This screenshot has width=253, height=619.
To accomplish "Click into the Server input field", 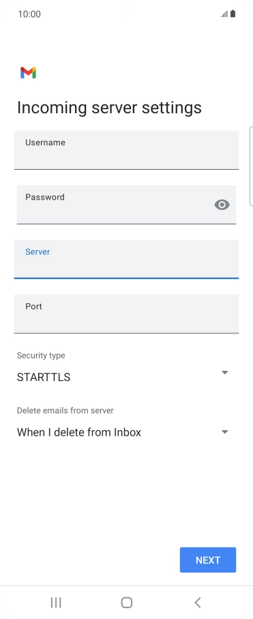I will click(126, 259).
